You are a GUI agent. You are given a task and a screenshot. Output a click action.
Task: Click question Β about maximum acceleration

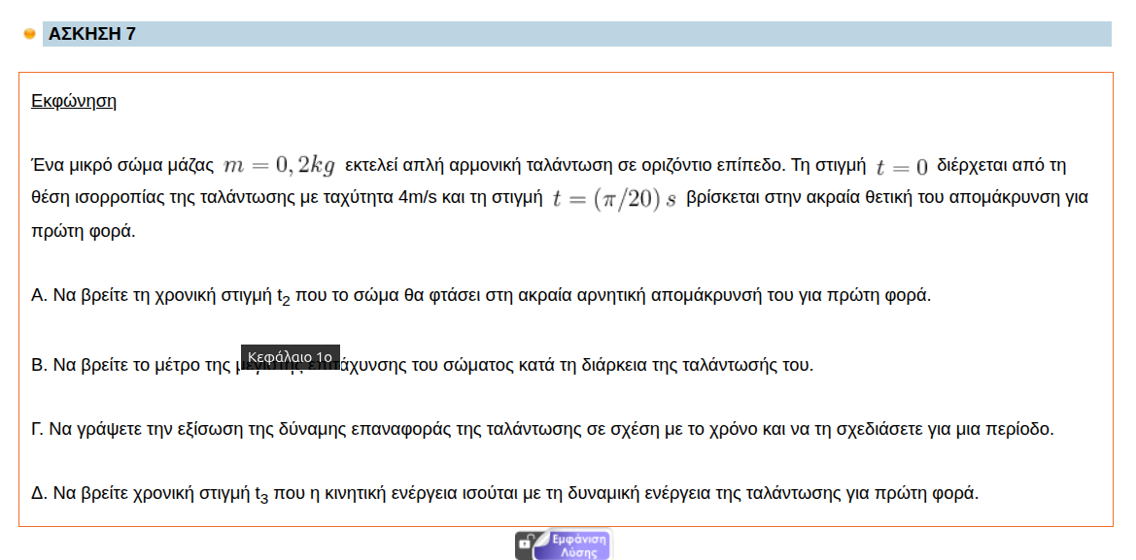click(423, 365)
